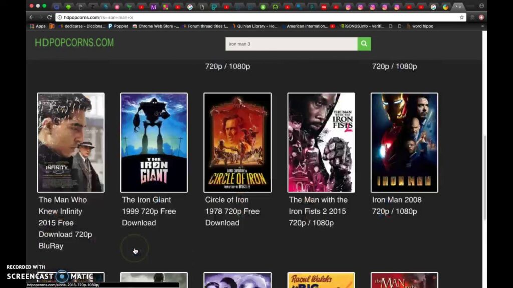Open The Iron Giant poster thumbnail
The width and height of the screenshot is (513, 288).
tap(154, 142)
